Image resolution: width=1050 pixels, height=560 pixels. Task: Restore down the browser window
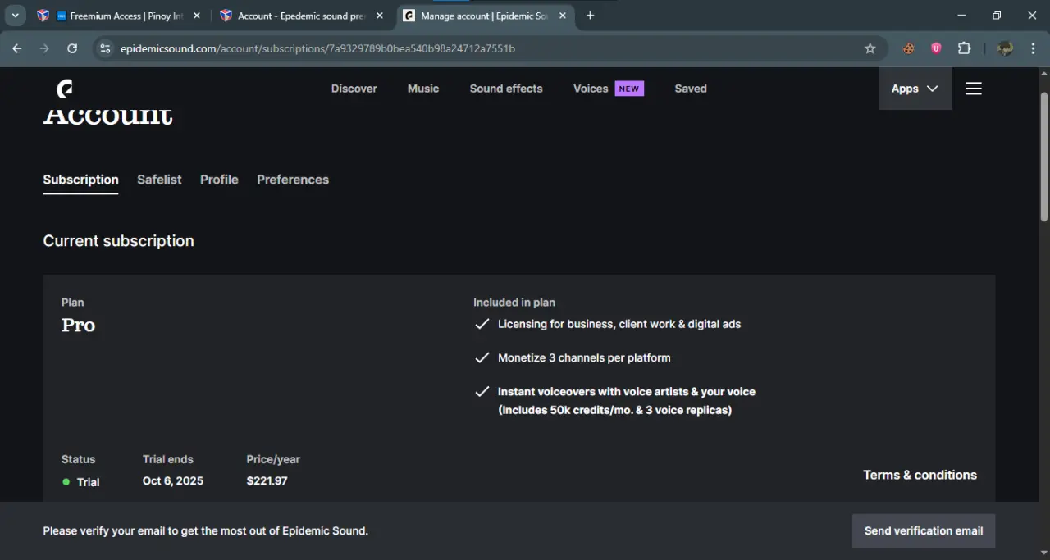997,16
